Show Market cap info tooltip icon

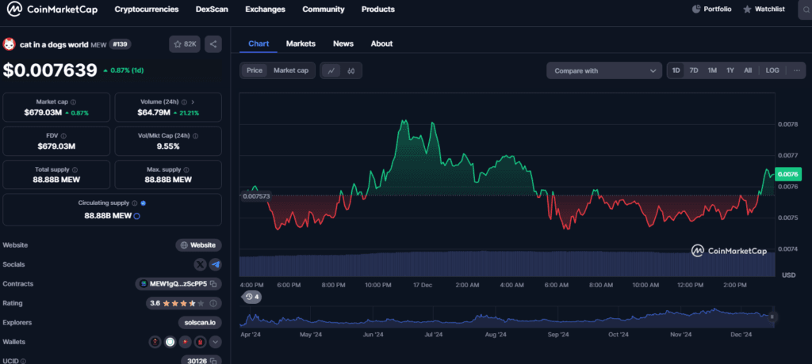(73, 102)
